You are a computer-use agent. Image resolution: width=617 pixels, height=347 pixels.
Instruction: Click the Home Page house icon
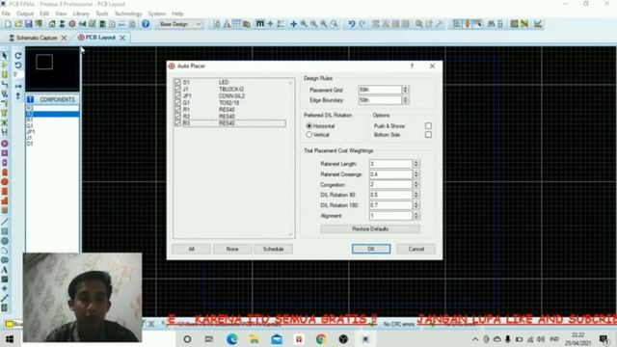coord(52,24)
